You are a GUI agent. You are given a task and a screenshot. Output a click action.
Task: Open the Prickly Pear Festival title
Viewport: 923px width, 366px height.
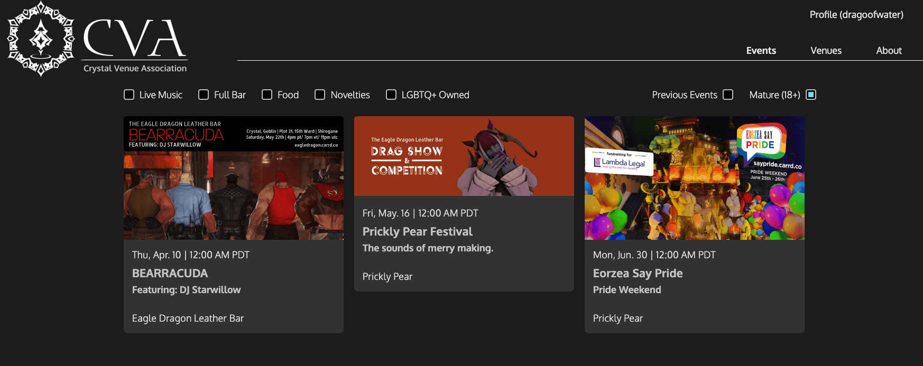(418, 231)
